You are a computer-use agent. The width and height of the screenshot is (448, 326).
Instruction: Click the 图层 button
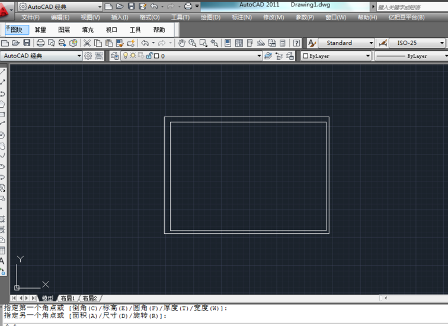point(64,30)
